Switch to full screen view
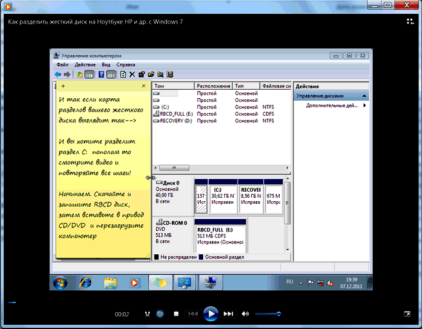The width and height of the screenshot is (422, 329). 407,314
